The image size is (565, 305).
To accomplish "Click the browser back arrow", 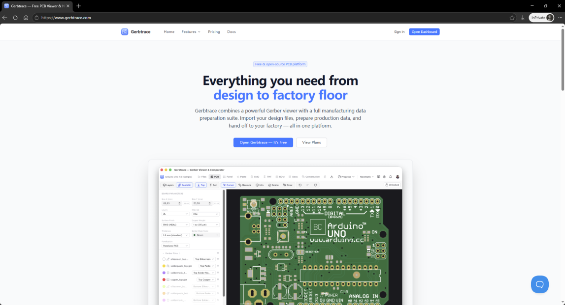I will click(x=5, y=18).
